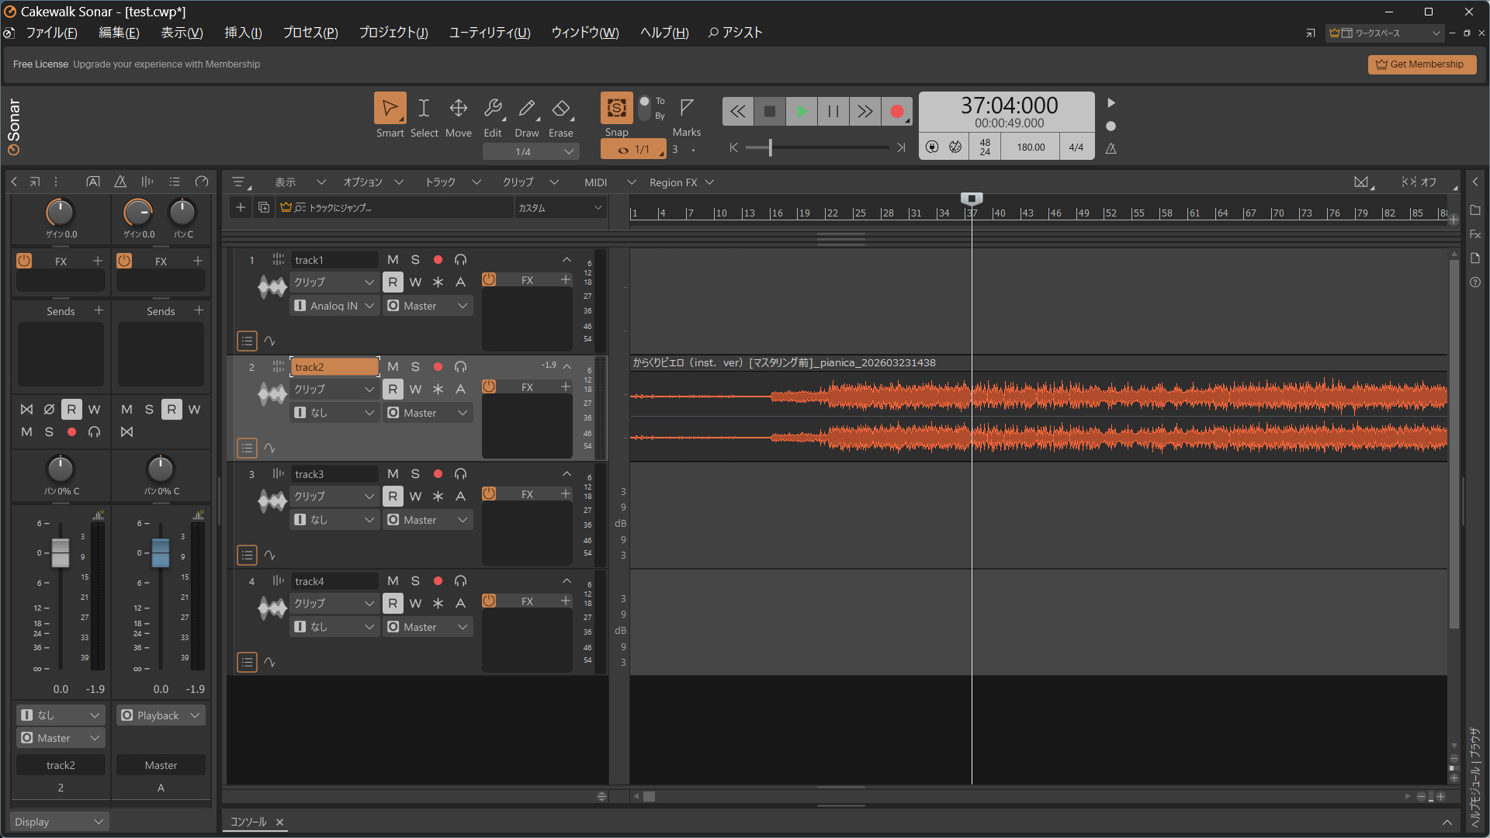This screenshot has height=838, width=1490.
Task: Open the ファイル menu
Action: [x=51, y=33]
